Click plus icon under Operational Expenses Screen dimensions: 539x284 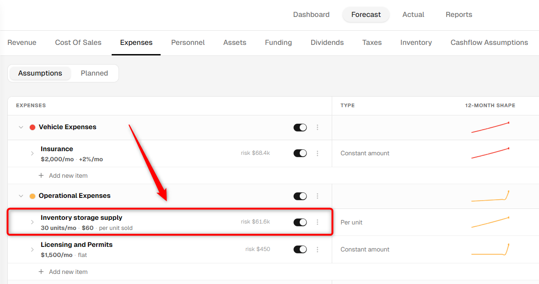coord(41,272)
